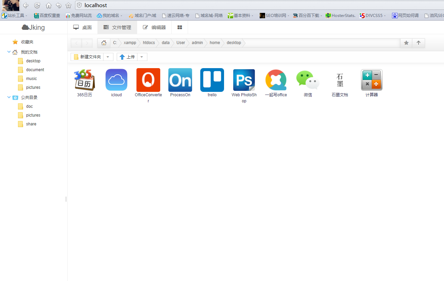Open the 365日历 app icon
Image resolution: width=444 pixels, height=281 pixels.
coord(85,80)
